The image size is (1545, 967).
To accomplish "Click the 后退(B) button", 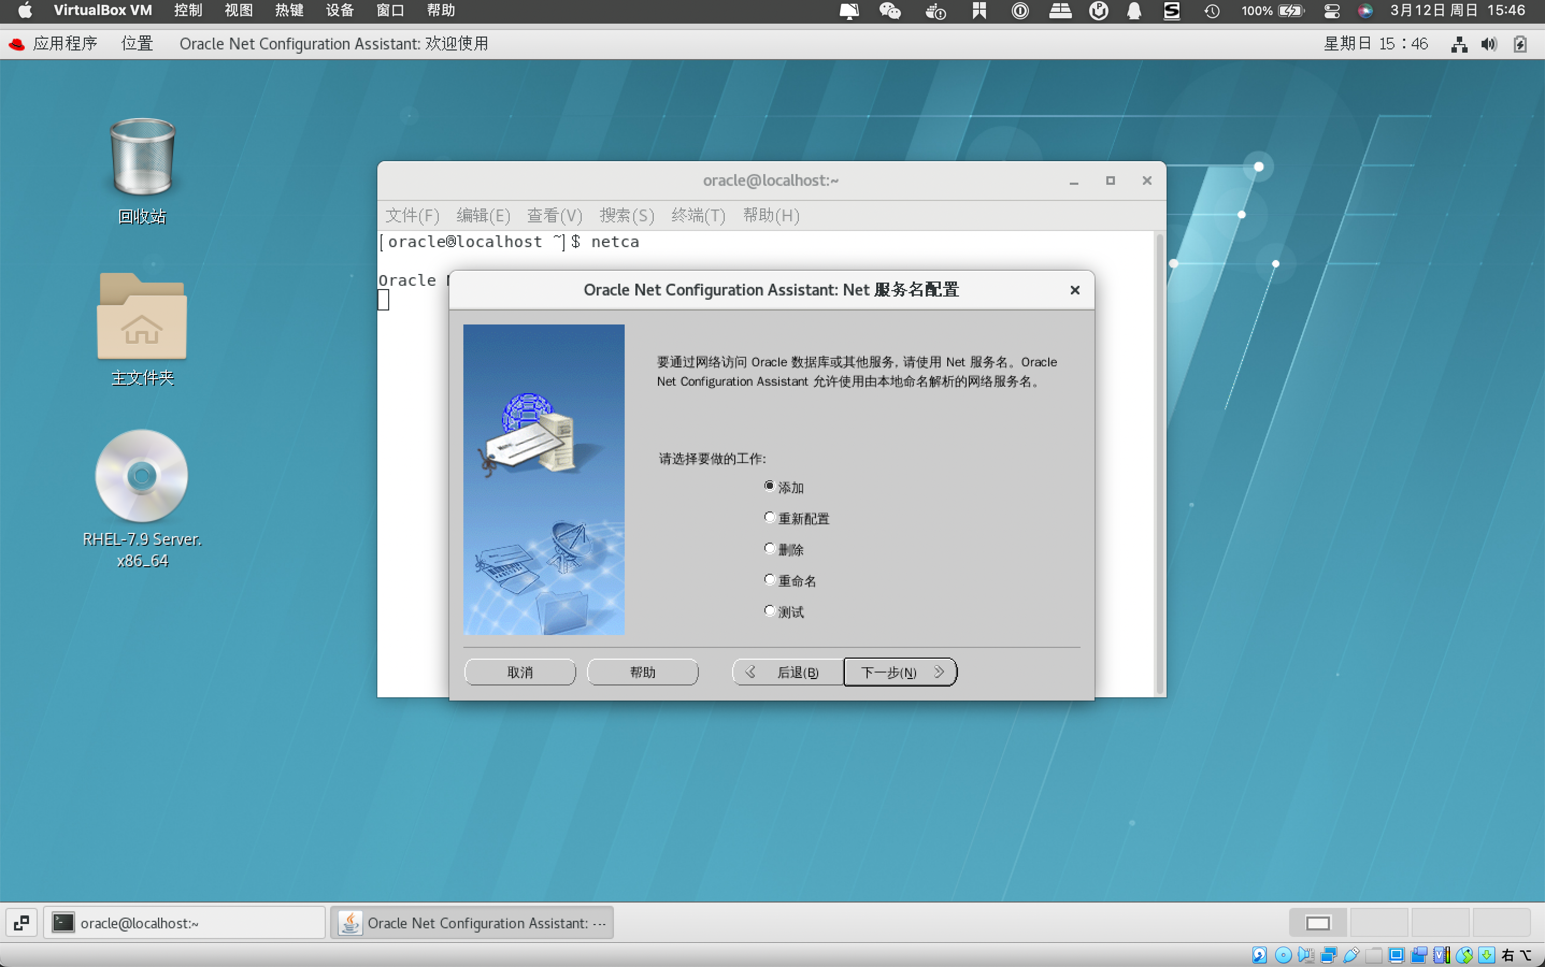I will point(787,672).
